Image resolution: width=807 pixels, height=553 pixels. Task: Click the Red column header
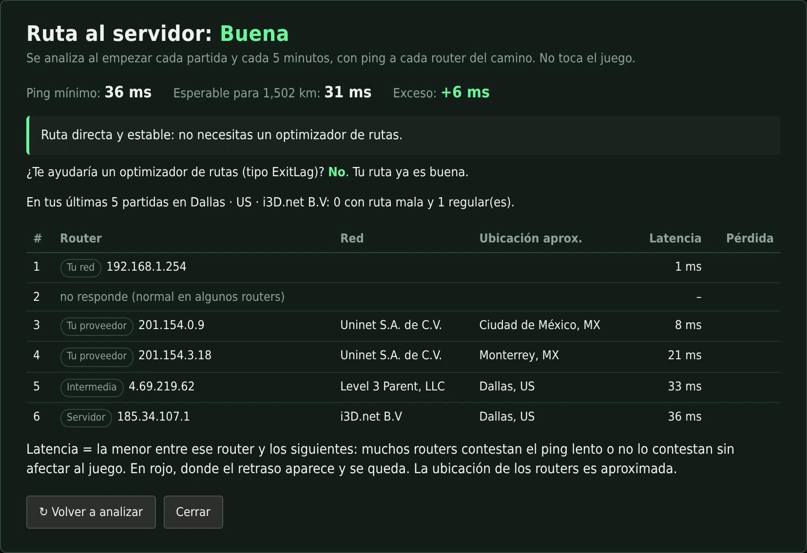click(x=352, y=239)
